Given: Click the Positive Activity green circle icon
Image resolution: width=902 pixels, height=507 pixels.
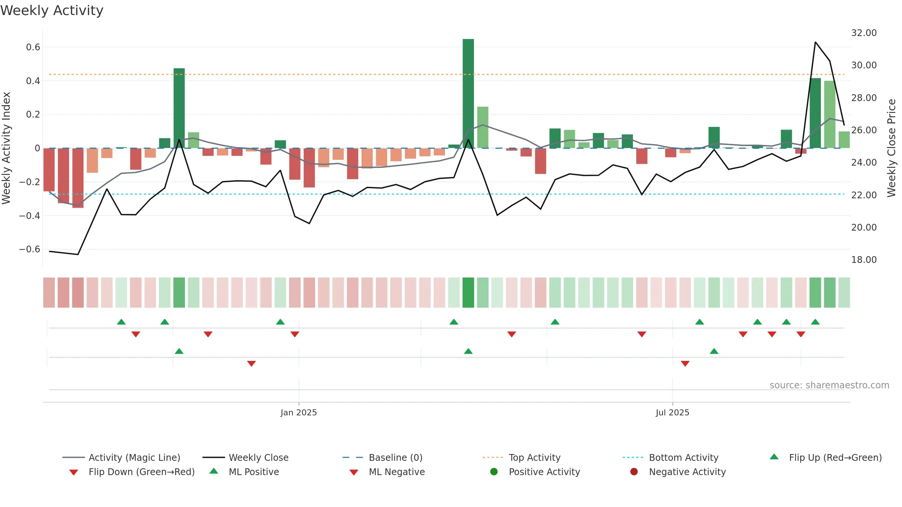Looking at the screenshot, I should coord(494,471).
